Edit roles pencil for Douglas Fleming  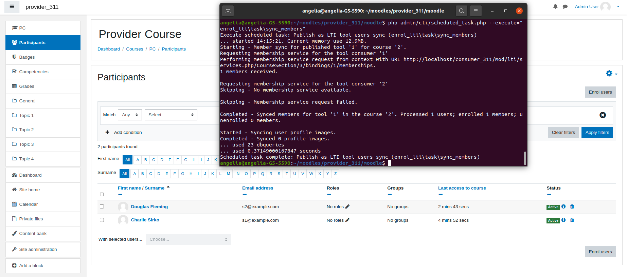tap(347, 206)
